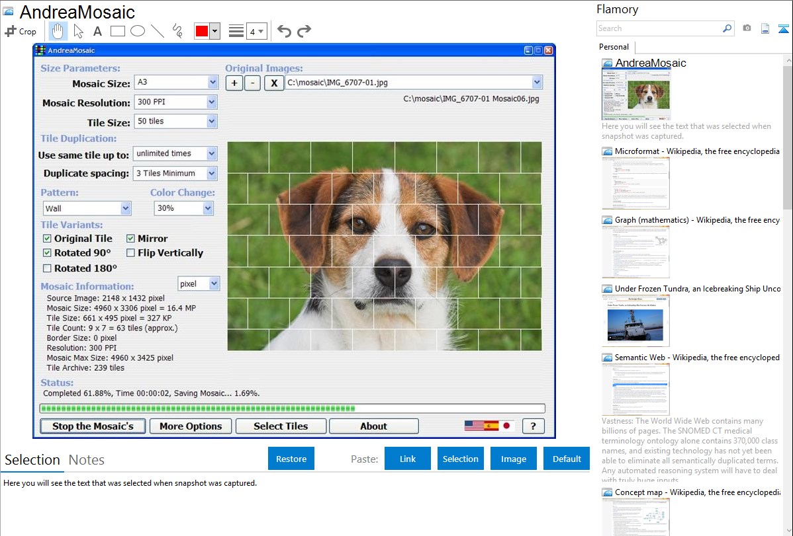Open the line width 4 dropdown
This screenshot has width=793, height=536.
pyautogui.click(x=256, y=31)
